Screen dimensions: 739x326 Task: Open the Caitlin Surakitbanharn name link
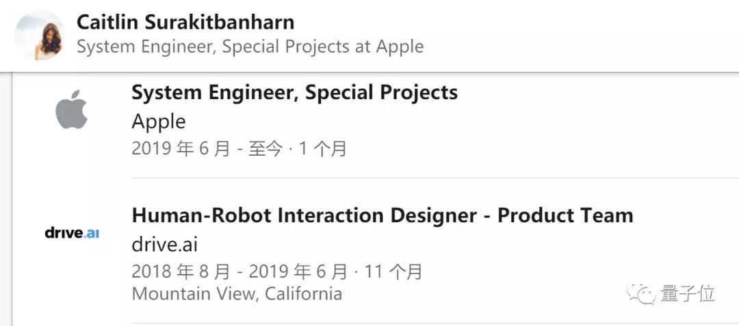185,22
